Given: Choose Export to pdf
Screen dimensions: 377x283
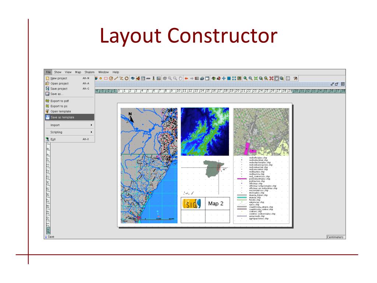Looking at the screenshot, I should 70,101.
